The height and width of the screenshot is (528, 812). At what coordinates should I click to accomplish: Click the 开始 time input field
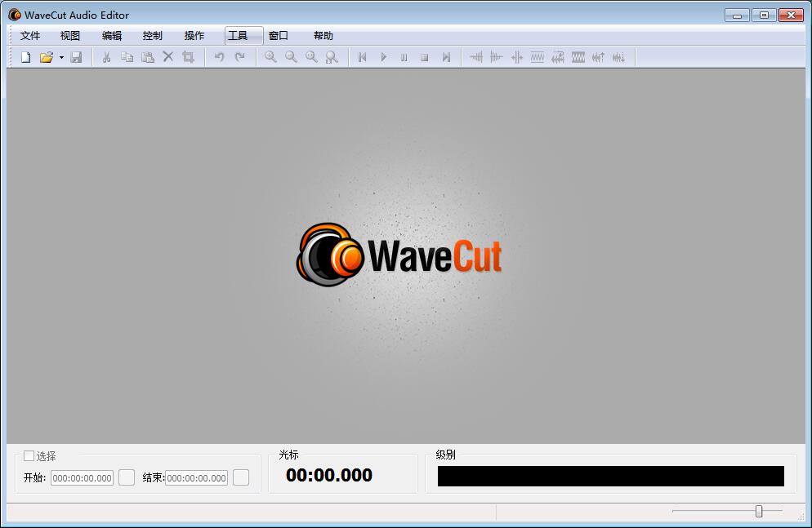[x=82, y=478]
